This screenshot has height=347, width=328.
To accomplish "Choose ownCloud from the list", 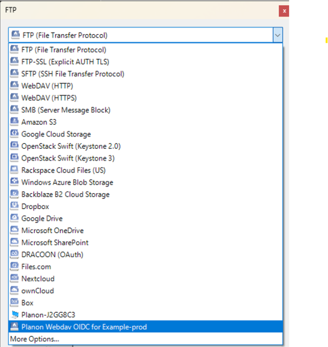I will pos(146,290).
